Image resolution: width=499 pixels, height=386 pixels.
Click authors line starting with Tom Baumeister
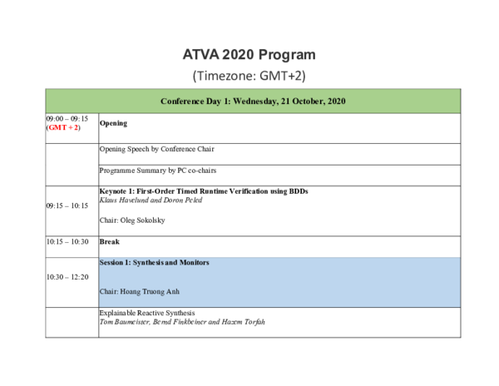click(x=182, y=322)
